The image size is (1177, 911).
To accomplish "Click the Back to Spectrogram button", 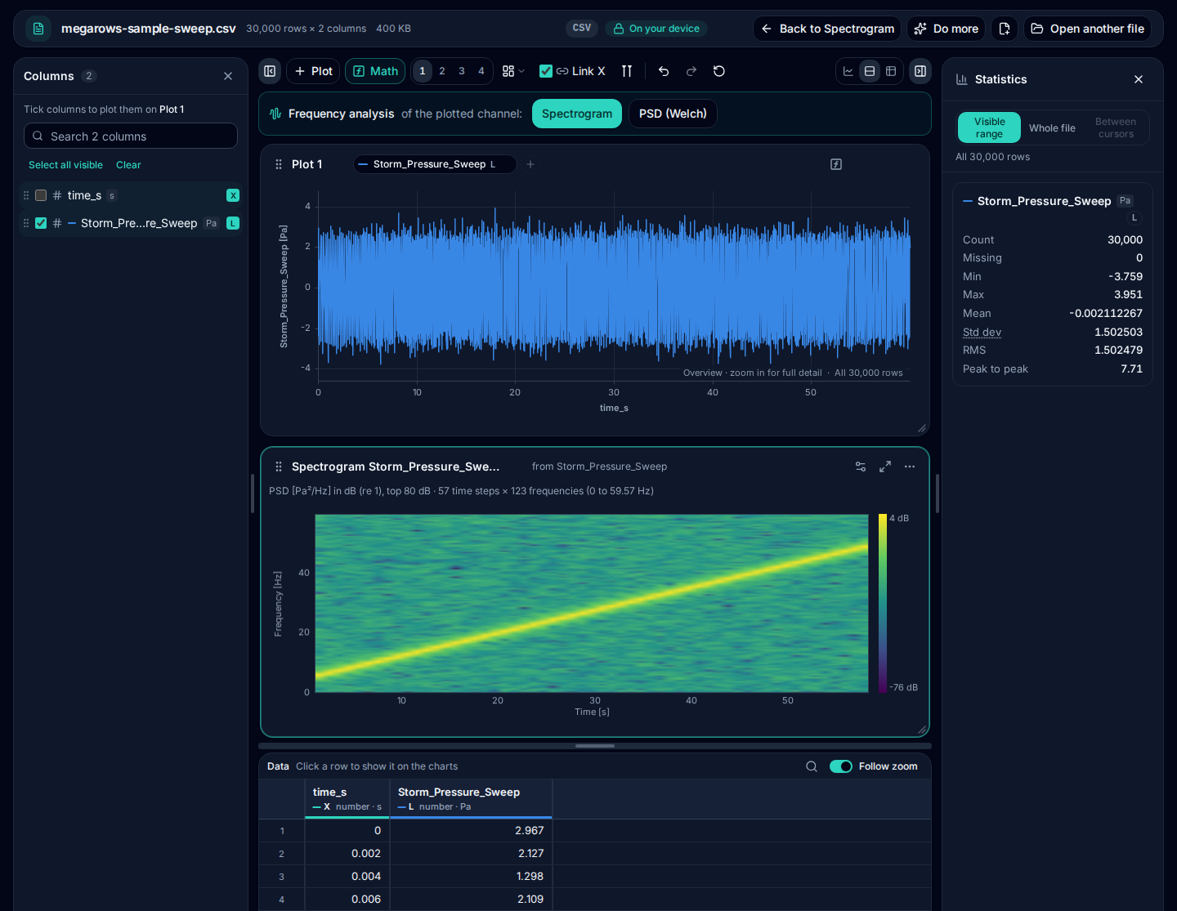I will click(x=827, y=29).
